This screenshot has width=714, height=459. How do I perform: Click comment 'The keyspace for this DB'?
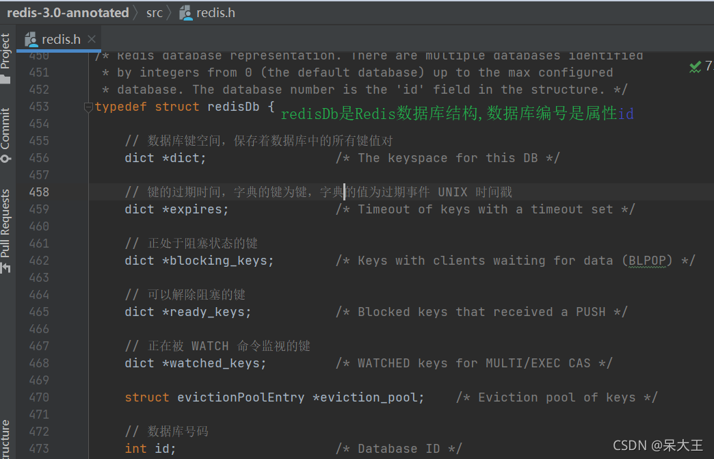pos(447,158)
